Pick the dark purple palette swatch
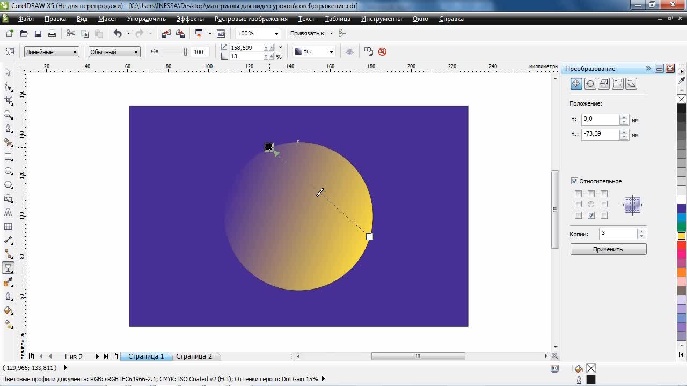 [682, 208]
